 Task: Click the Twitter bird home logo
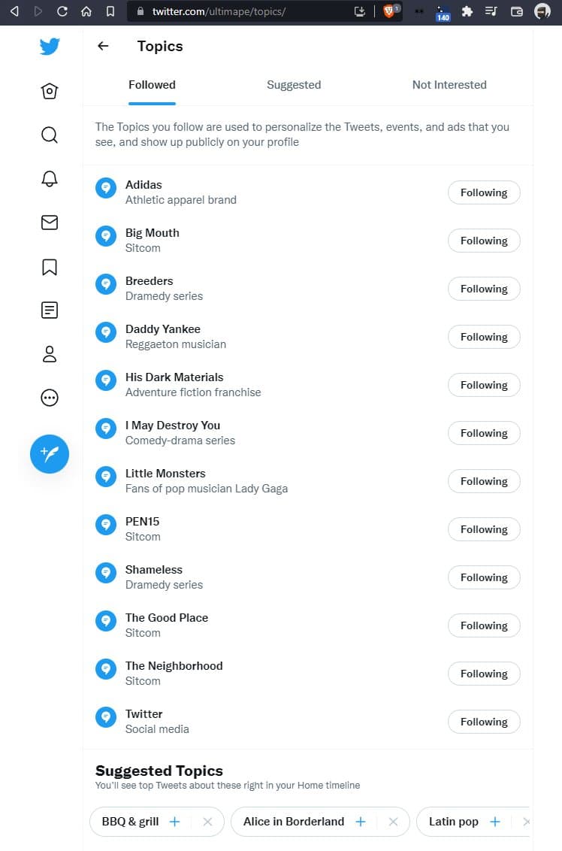click(x=50, y=47)
